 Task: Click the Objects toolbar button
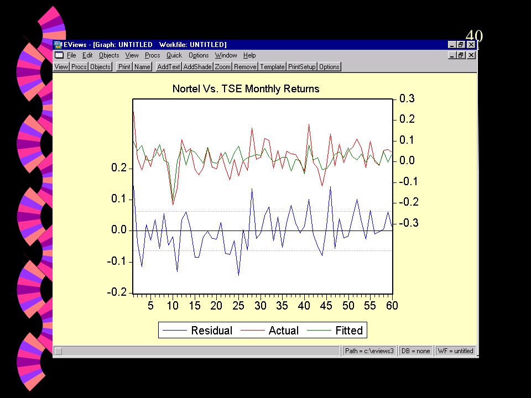click(x=101, y=67)
